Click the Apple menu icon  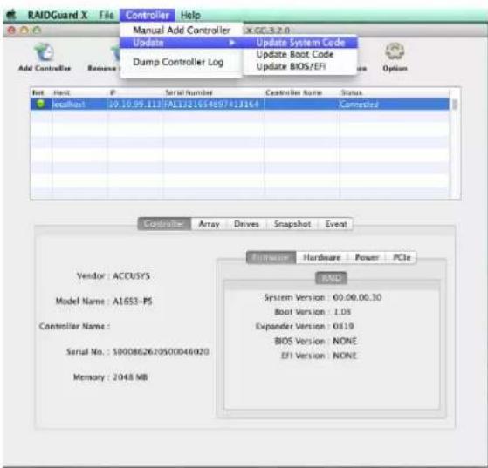coord(11,15)
